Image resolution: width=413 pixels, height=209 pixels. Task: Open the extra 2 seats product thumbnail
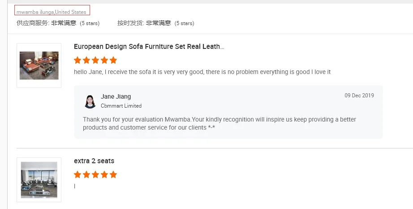tap(39, 179)
